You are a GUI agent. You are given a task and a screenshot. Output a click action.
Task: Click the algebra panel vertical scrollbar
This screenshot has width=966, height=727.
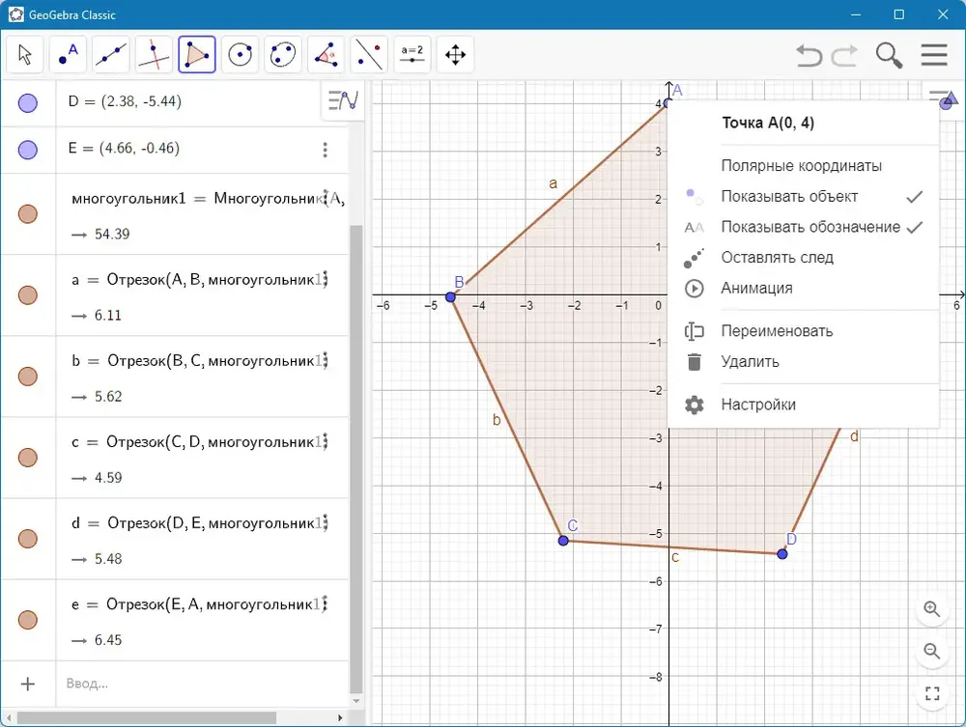point(356,459)
